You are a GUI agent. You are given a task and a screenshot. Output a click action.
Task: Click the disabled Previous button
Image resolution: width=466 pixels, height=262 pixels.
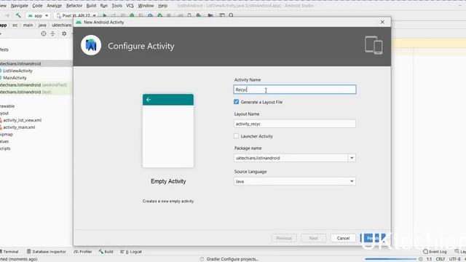284,238
